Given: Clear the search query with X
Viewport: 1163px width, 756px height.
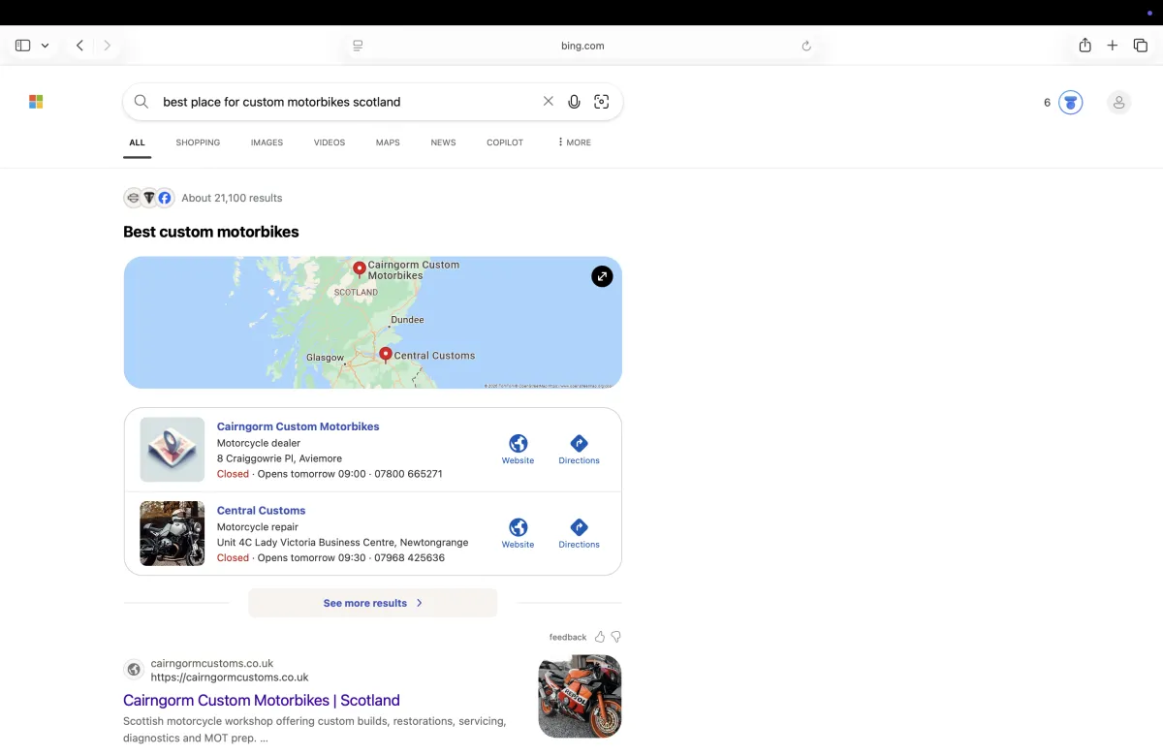Looking at the screenshot, I should (x=549, y=101).
